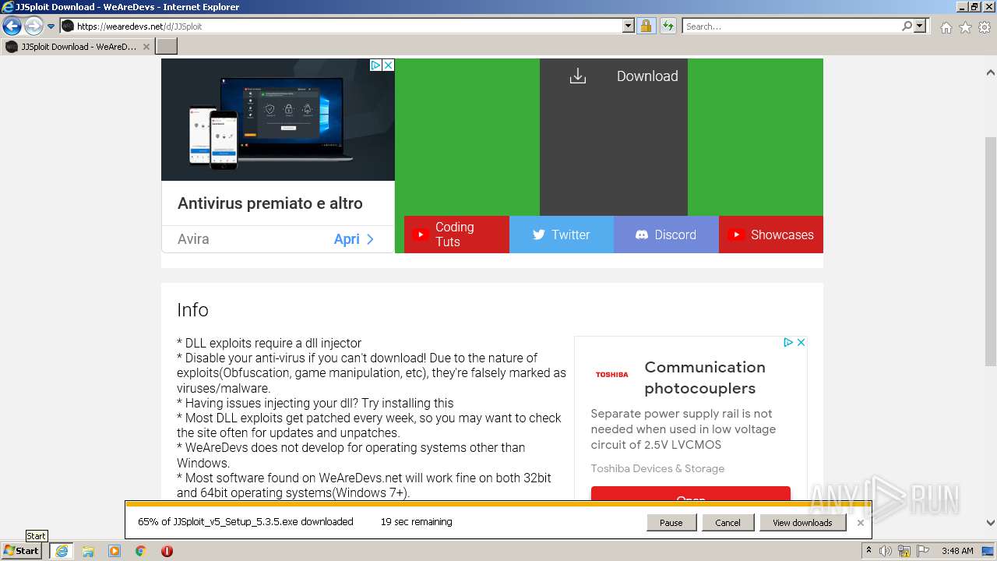997x561 pixels.
Task: Open a new blank tab
Action: [167, 47]
